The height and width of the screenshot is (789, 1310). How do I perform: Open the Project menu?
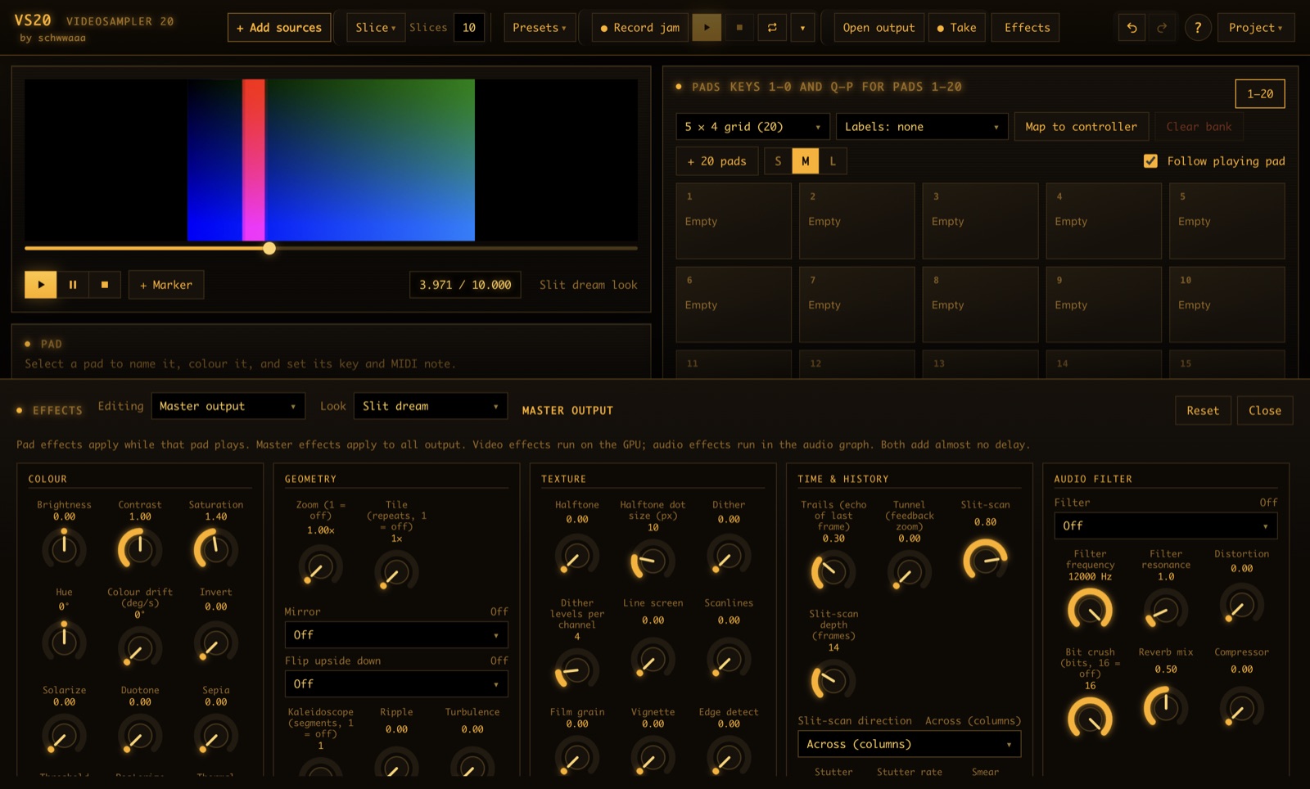(1256, 28)
